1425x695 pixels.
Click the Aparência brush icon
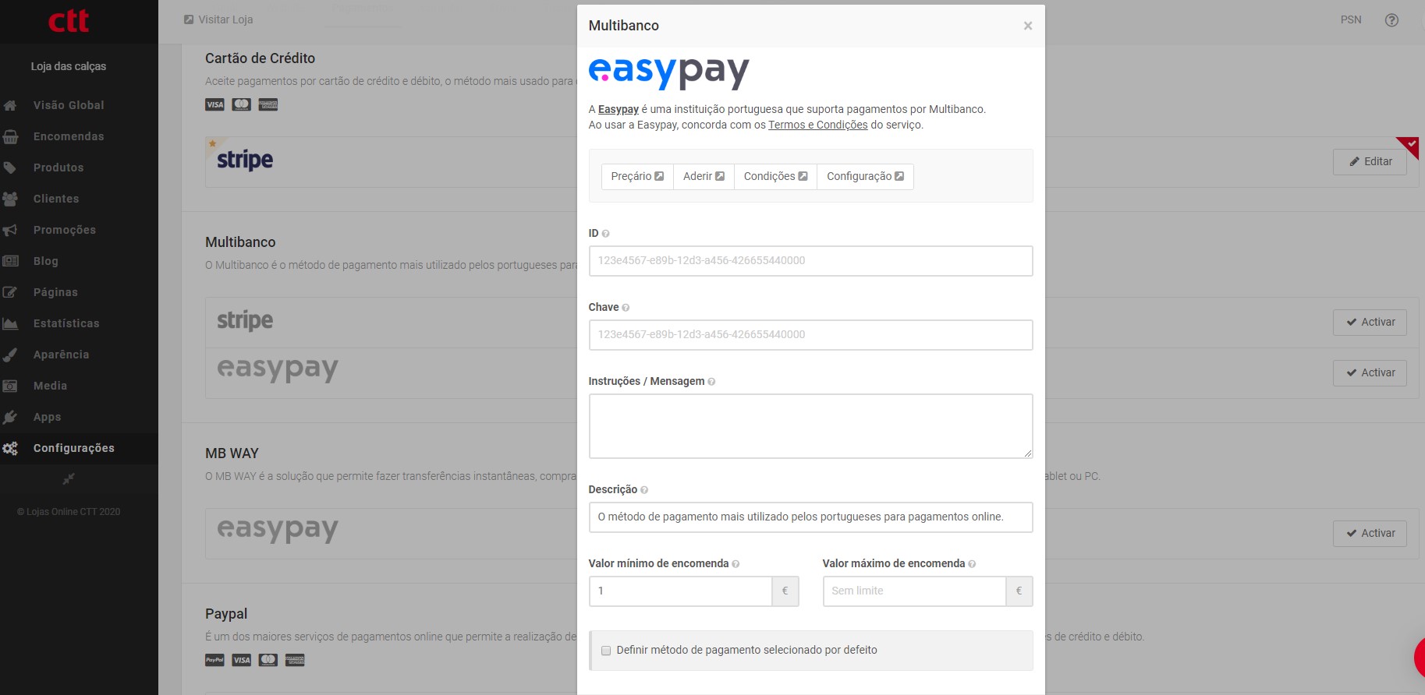pos(10,355)
